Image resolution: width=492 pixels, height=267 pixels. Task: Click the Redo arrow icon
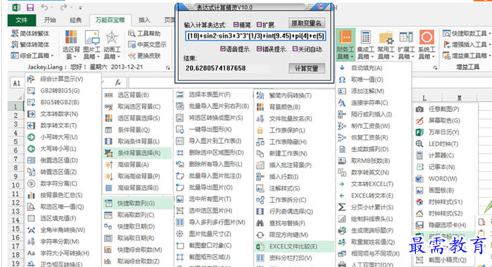(63, 8)
